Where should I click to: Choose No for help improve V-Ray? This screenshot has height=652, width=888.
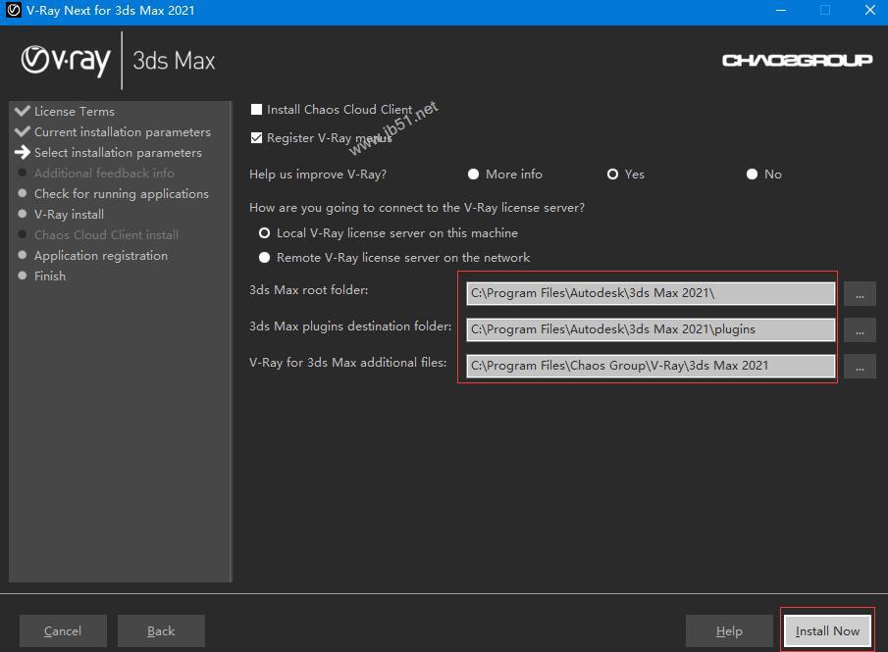752,175
